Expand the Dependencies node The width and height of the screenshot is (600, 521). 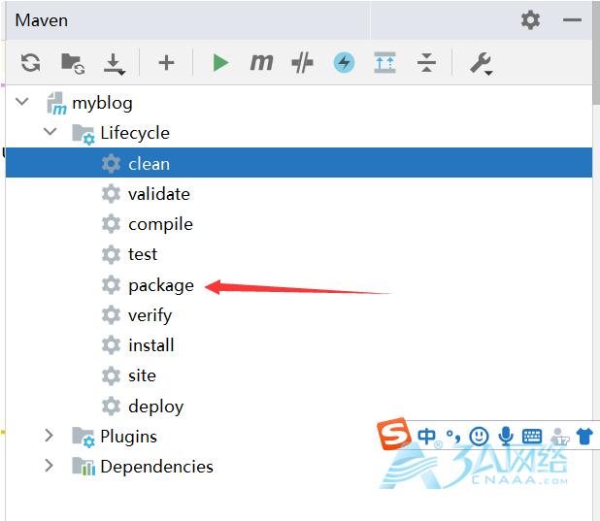49,466
